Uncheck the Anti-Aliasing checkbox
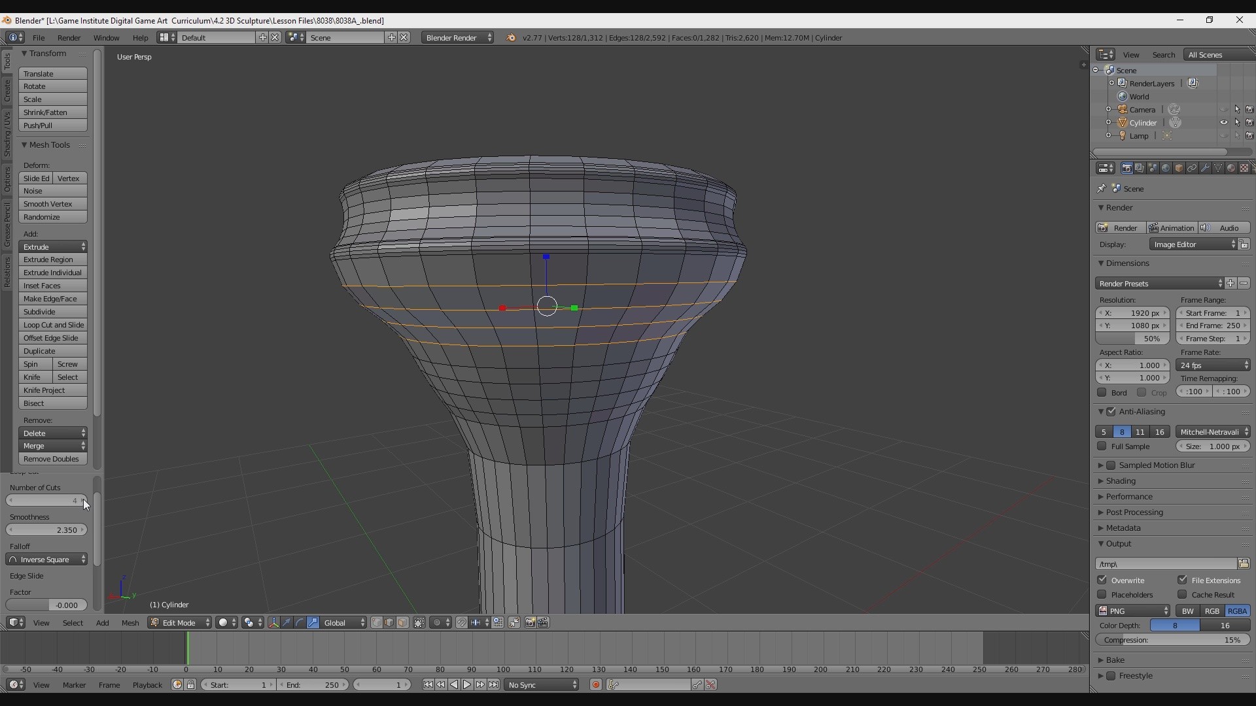The image size is (1256, 706). 1111,412
